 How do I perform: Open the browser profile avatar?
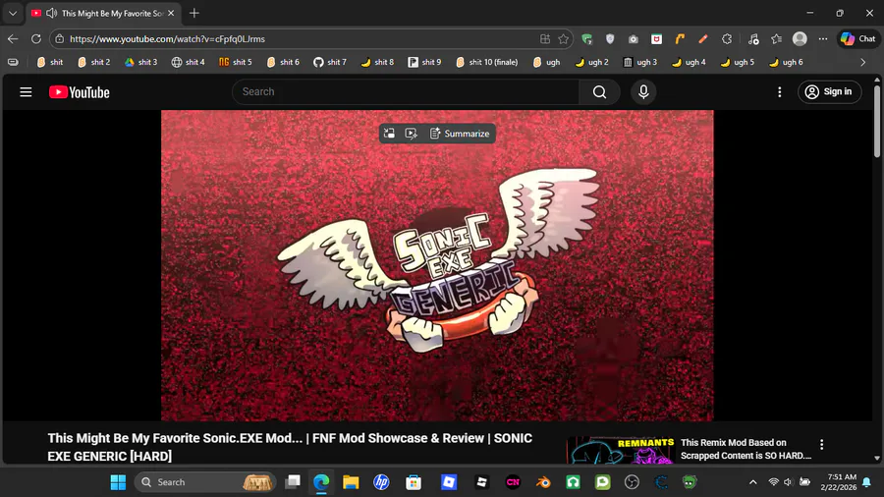800,39
